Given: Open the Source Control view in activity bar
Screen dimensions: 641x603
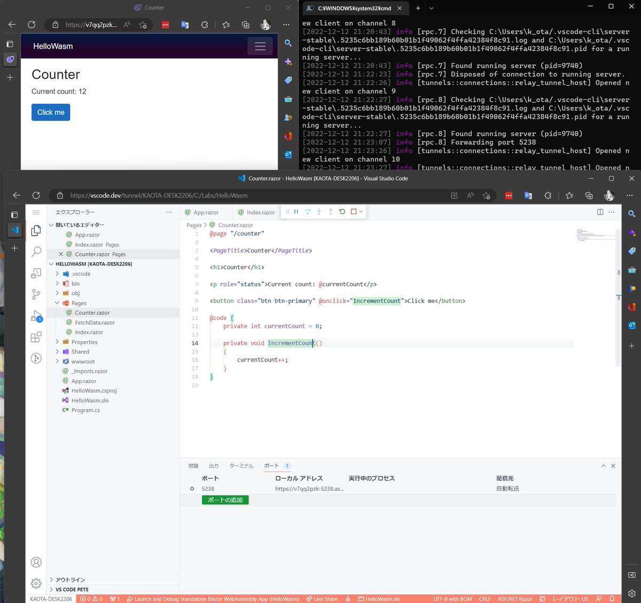Looking at the screenshot, I should click(x=36, y=294).
